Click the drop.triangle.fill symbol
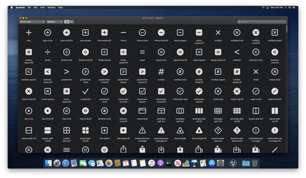This screenshot has width=306, height=178. pyautogui.click(x=199, y=131)
